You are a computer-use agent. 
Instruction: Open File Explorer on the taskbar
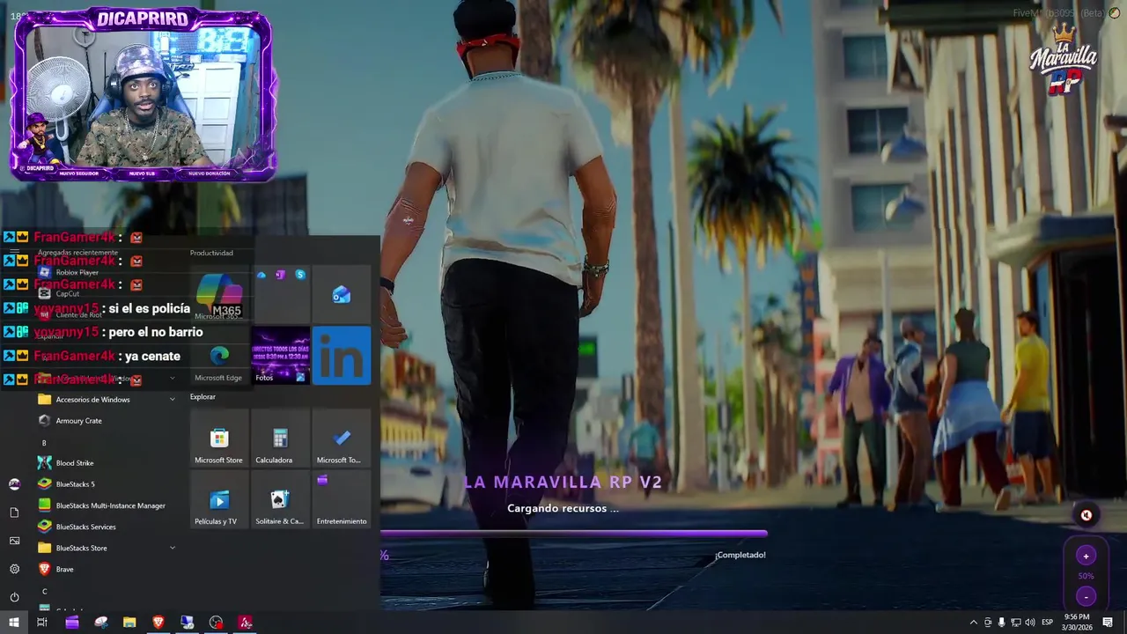(x=129, y=623)
